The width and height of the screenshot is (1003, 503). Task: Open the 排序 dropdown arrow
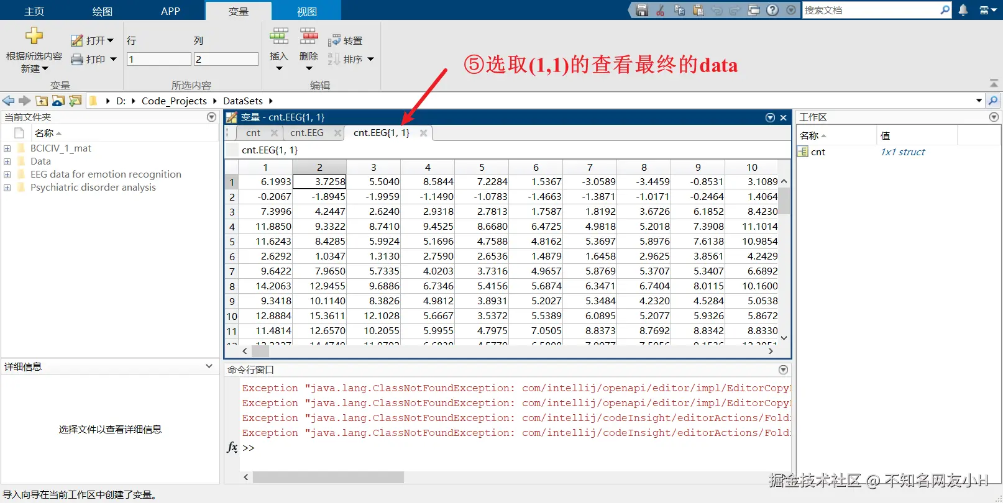[x=371, y=59]
